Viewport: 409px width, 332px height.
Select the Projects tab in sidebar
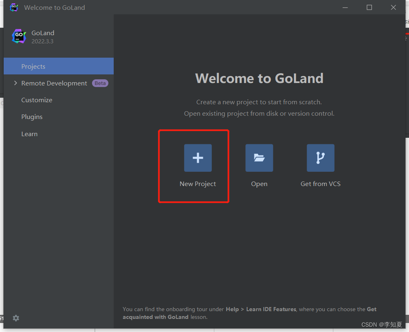pos(58,66)
